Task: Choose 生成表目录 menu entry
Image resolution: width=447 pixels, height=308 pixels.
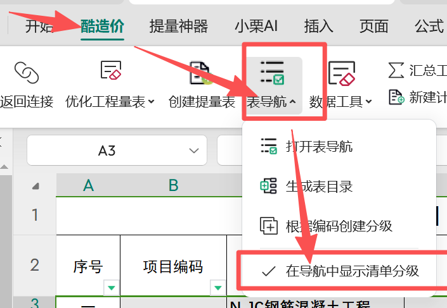Action: pyautogui.click(x=318, y=186)
